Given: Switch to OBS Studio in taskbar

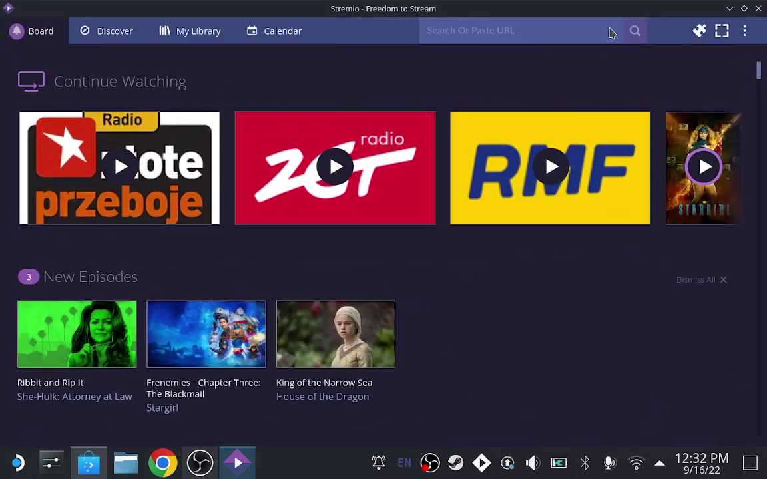Looking at the screenshot, I should (x=200, y=462).
